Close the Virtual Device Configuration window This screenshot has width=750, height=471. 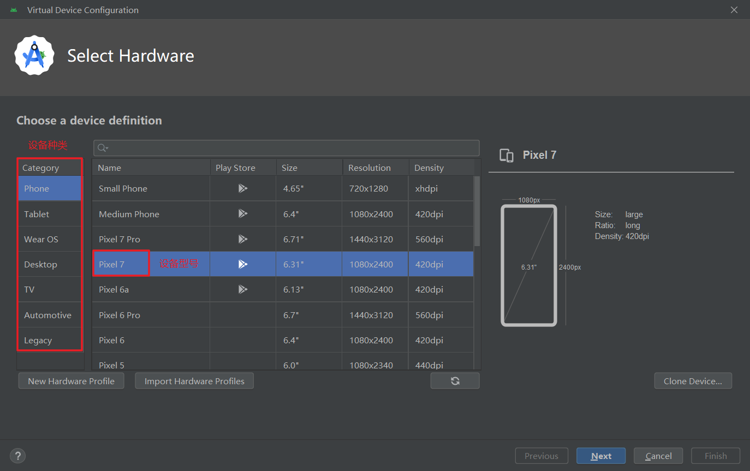735,10
